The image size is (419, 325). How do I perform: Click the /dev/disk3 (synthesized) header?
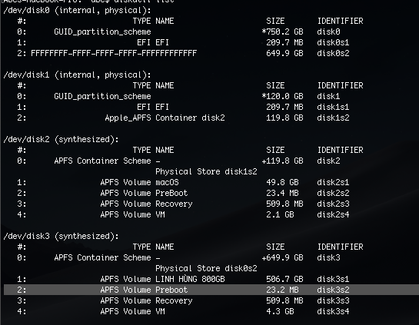click(62, 236)
